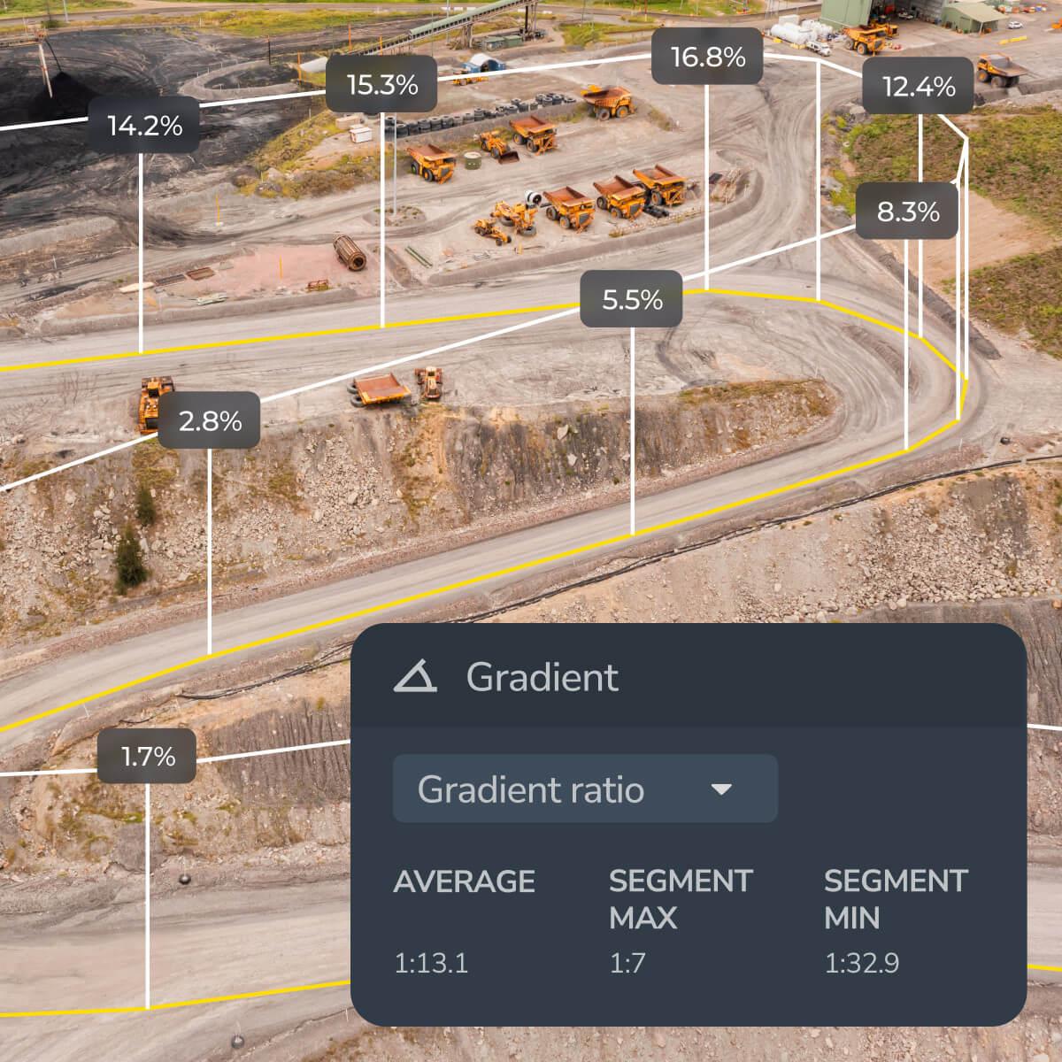
Task: Select the 16.8% gradient marker
Action: 706,56
